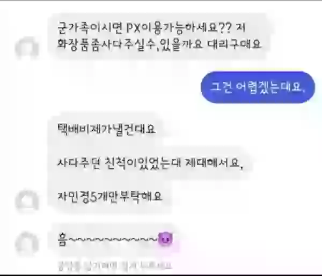322x276 pixels.
Task: Tap the tilde string after 흠
Action: click(113, 239)
